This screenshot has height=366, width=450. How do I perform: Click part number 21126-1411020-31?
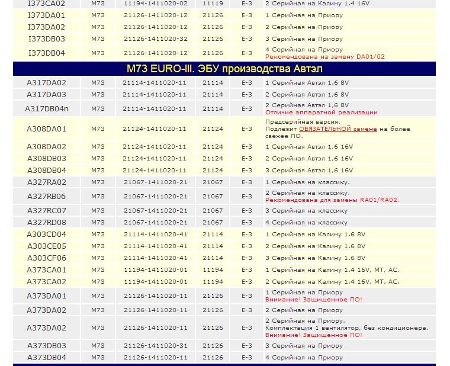tap(156, 346)
